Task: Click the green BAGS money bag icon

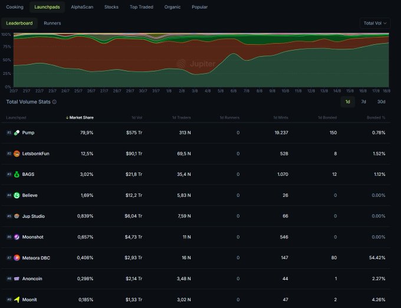Action: [17, 174]
